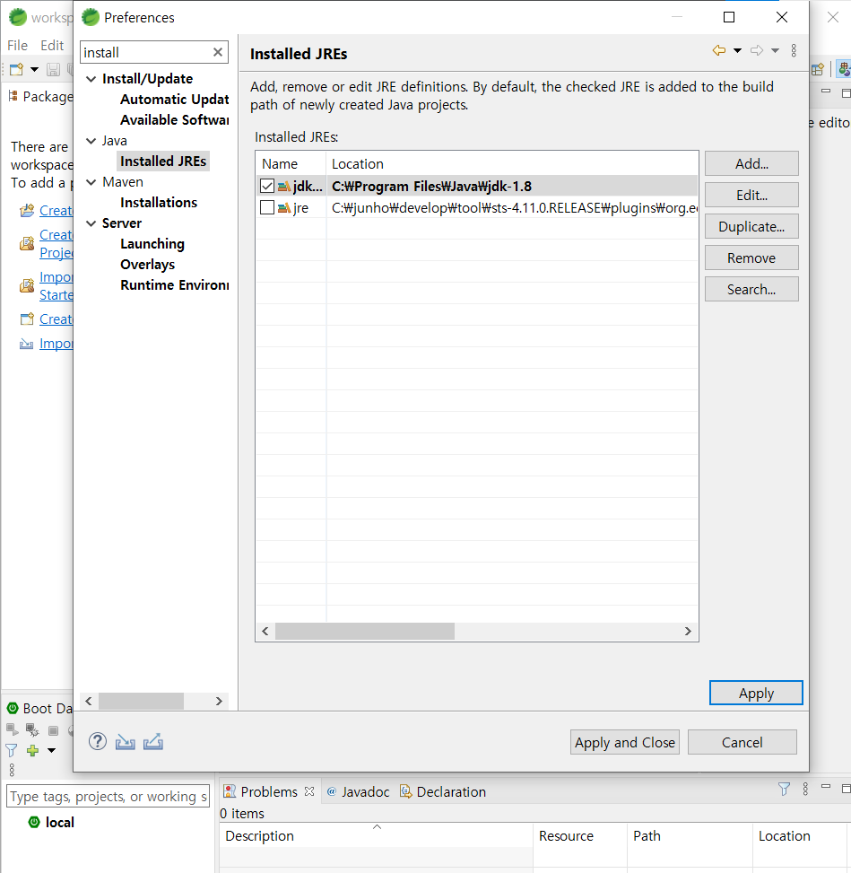Open the Preferences help icon

[98, 741]
